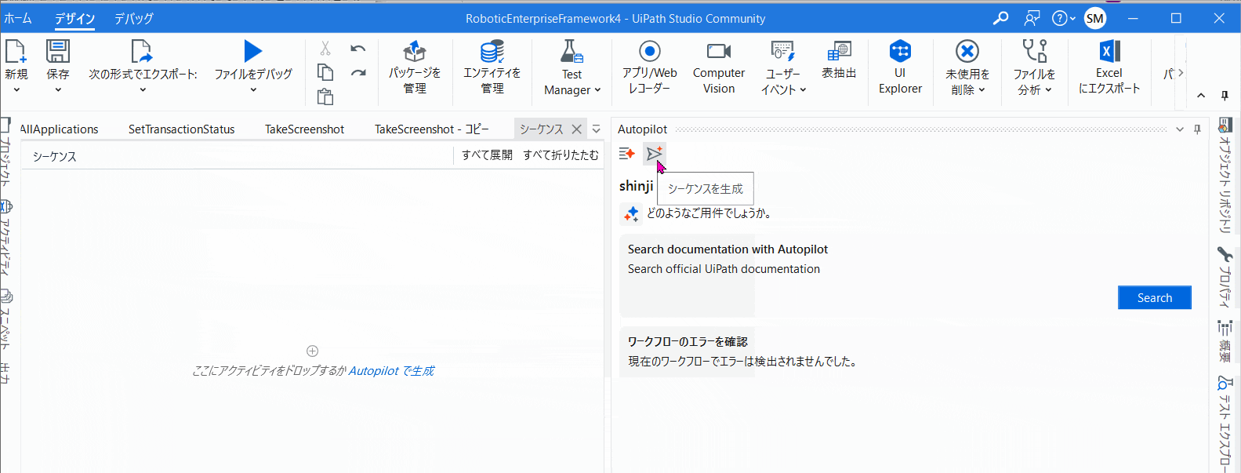Open the workflow error check card (ワークフローのエラーを確認)

(910, 352)
